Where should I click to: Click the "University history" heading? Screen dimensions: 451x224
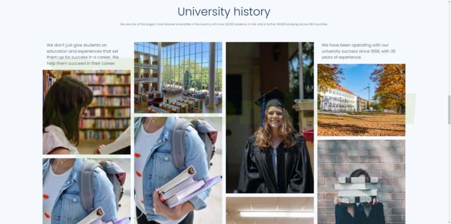coord(224,12)
